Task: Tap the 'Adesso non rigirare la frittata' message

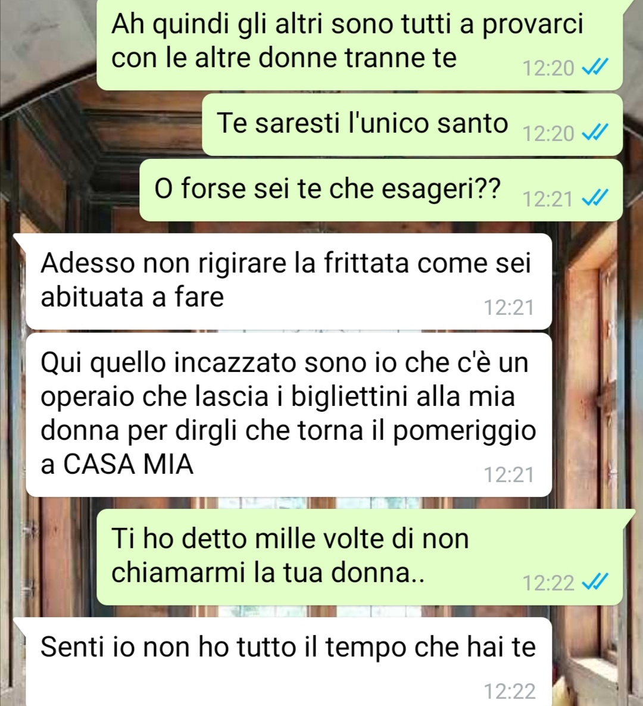Action: (x=289, y=282)
